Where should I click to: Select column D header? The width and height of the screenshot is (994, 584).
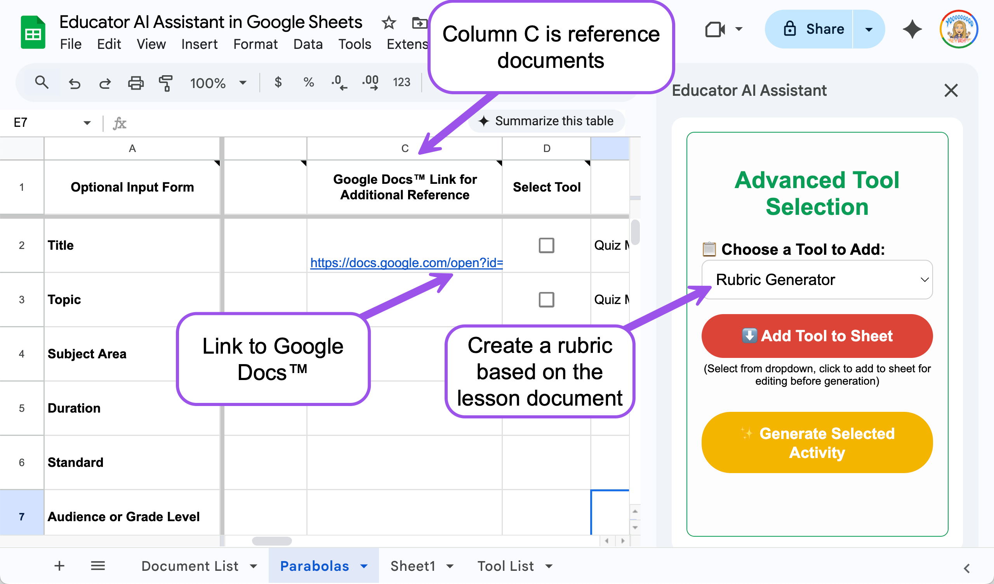pos(546,149)
